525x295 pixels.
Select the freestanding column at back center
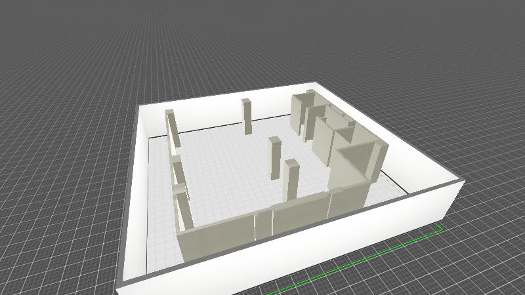pos(247,117)
